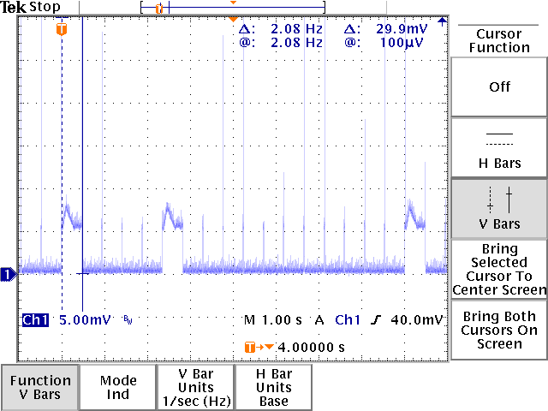Image resolution: width=548 pixels, height=411 pixels.
Task: Turn cursors Off in the side menu
Action: tap(499, 86)
